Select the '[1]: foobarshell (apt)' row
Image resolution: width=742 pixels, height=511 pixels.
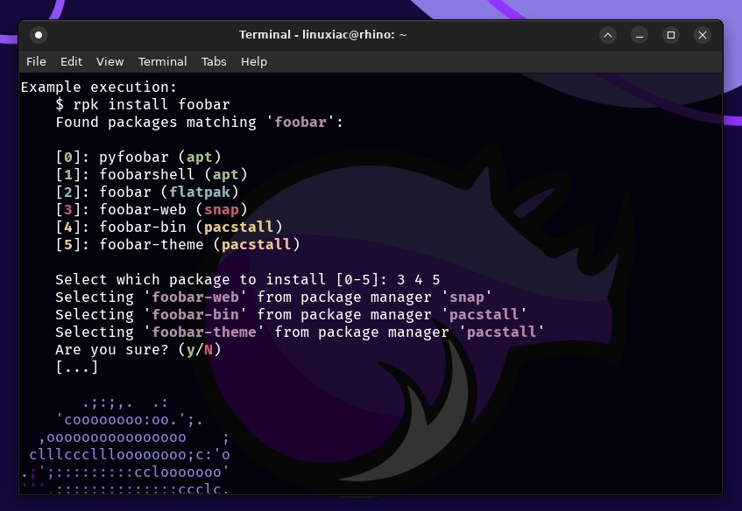[152, 174]
